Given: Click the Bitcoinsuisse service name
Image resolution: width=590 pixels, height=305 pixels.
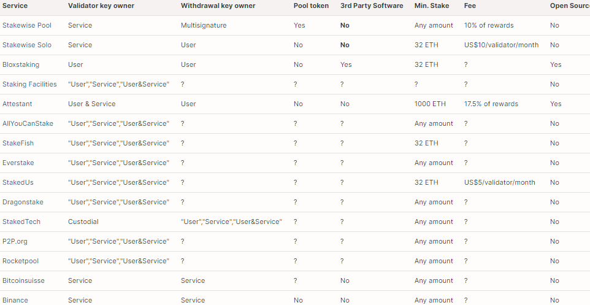Looking at the screenshot, I should click(x=23, y=280).
